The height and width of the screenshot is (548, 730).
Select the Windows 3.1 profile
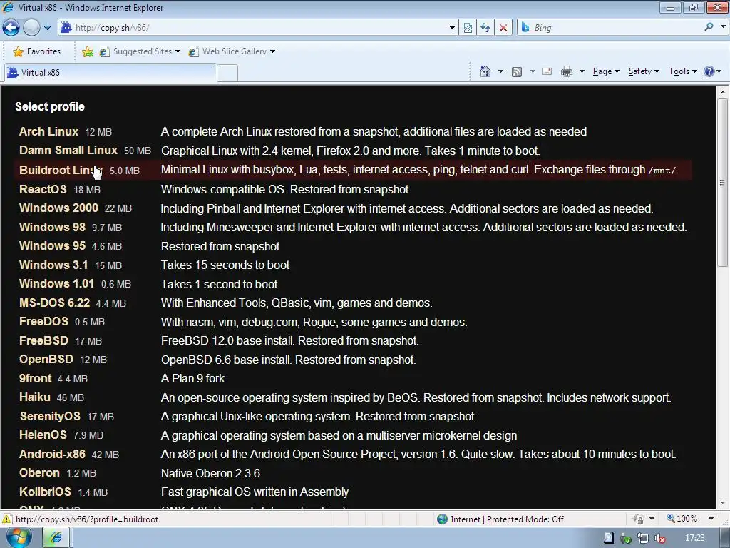pyautogui.click(x=53, y=265)
